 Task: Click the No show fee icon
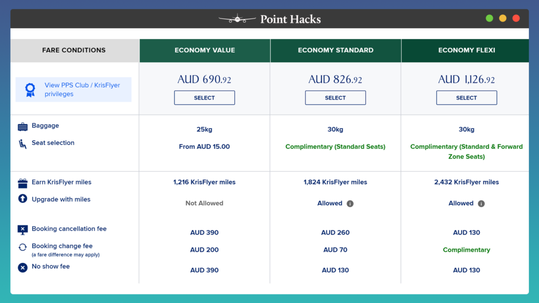pyautogui.click(x=22, y=267)
